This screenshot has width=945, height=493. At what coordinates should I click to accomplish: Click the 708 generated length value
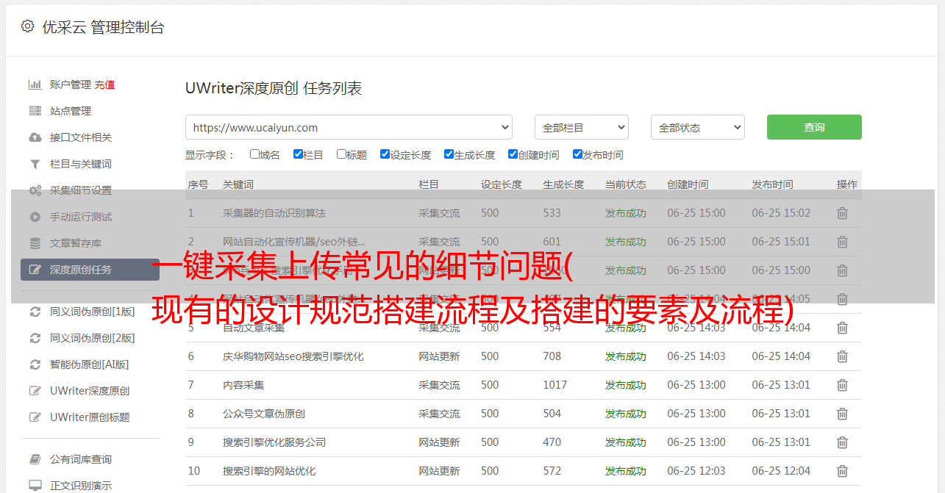[552, 356]
